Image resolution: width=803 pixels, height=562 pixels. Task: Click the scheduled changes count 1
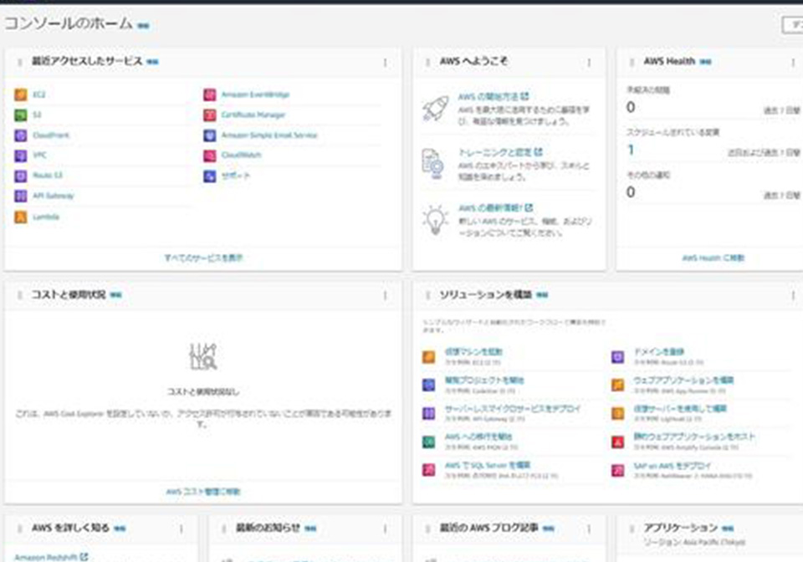click(631, 150)
